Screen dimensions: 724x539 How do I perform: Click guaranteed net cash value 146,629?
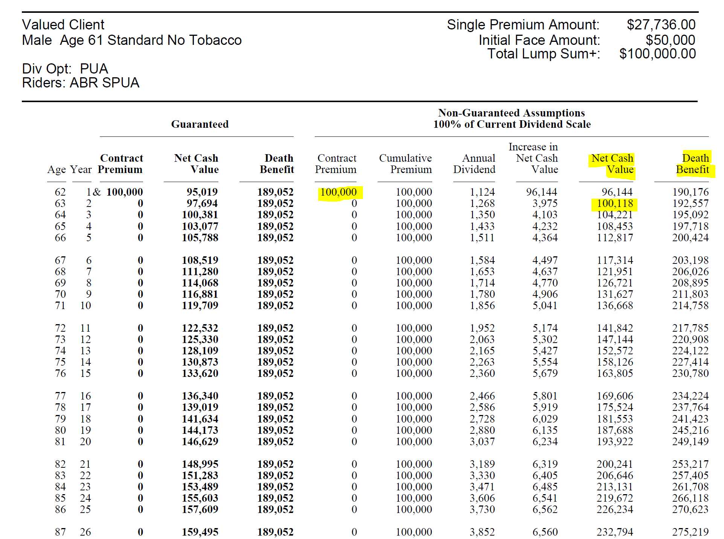tap(200, 441)
